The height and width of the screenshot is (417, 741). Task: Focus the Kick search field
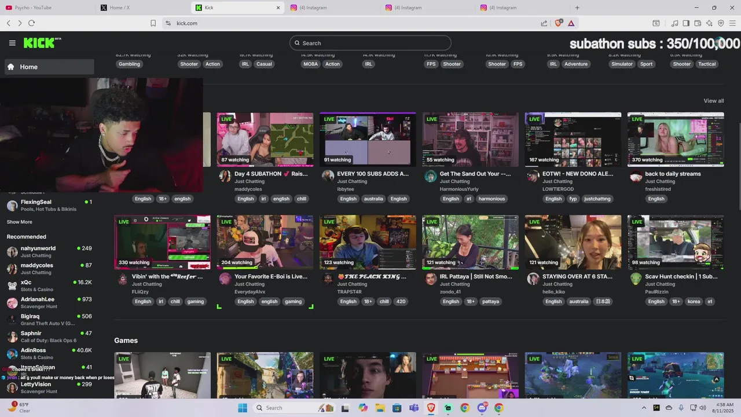(x=370, y=43)
